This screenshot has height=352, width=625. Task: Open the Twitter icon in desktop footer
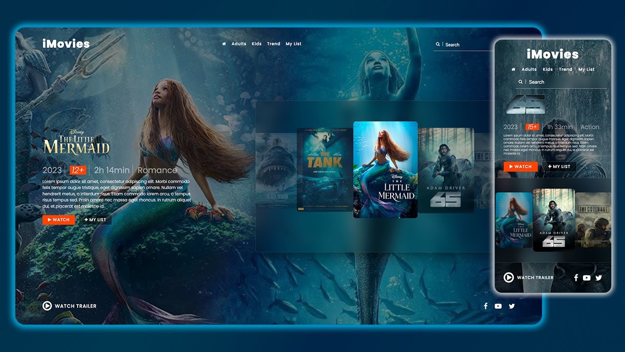click(512, 306)
